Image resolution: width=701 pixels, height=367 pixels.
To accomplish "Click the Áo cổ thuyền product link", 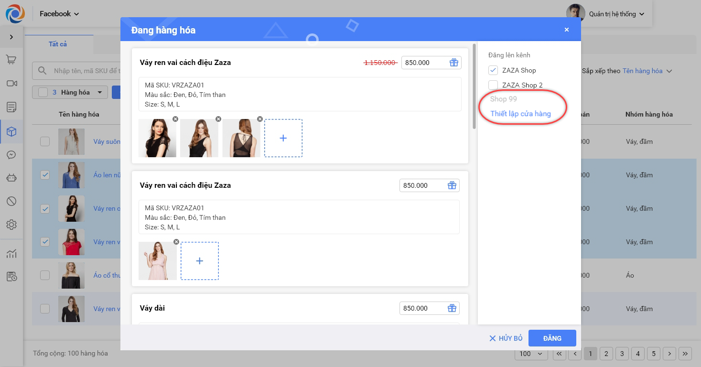I will pyautogui.click(x=107, y=275).
